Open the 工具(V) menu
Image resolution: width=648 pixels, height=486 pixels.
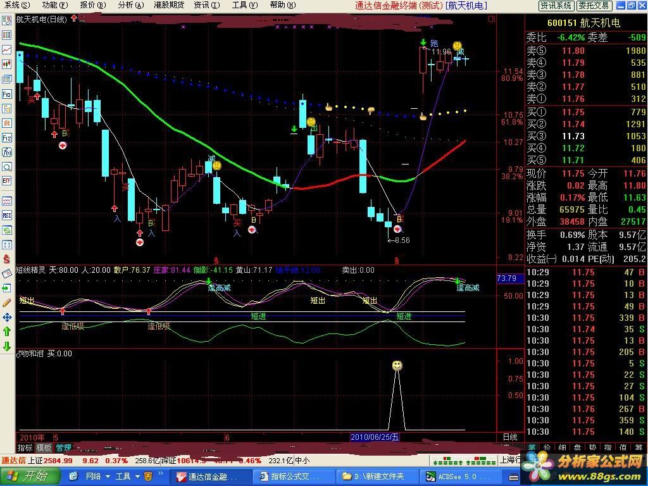tap(245, 5)
